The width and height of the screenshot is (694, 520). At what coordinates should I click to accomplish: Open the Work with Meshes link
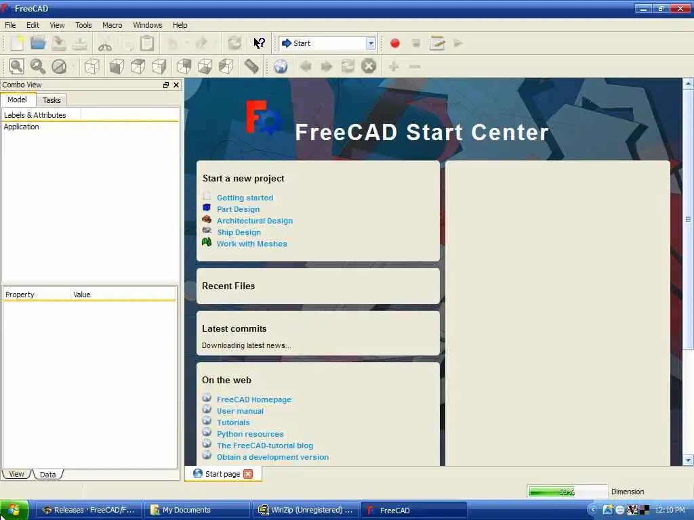(252, 244)
